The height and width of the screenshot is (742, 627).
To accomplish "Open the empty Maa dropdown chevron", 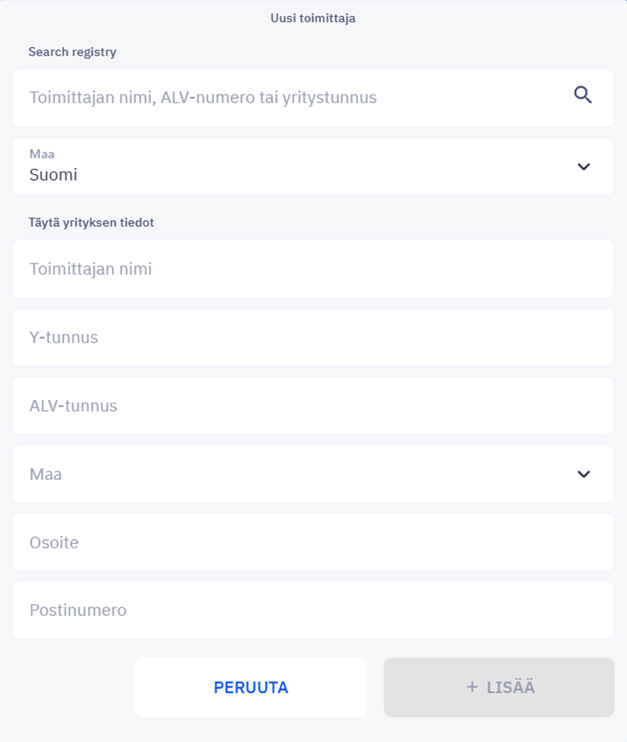I will (583, 474).
